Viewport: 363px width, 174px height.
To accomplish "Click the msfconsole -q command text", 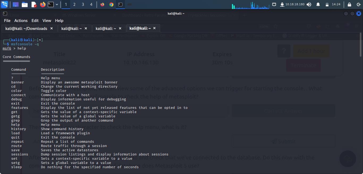I will click(25, 44).
